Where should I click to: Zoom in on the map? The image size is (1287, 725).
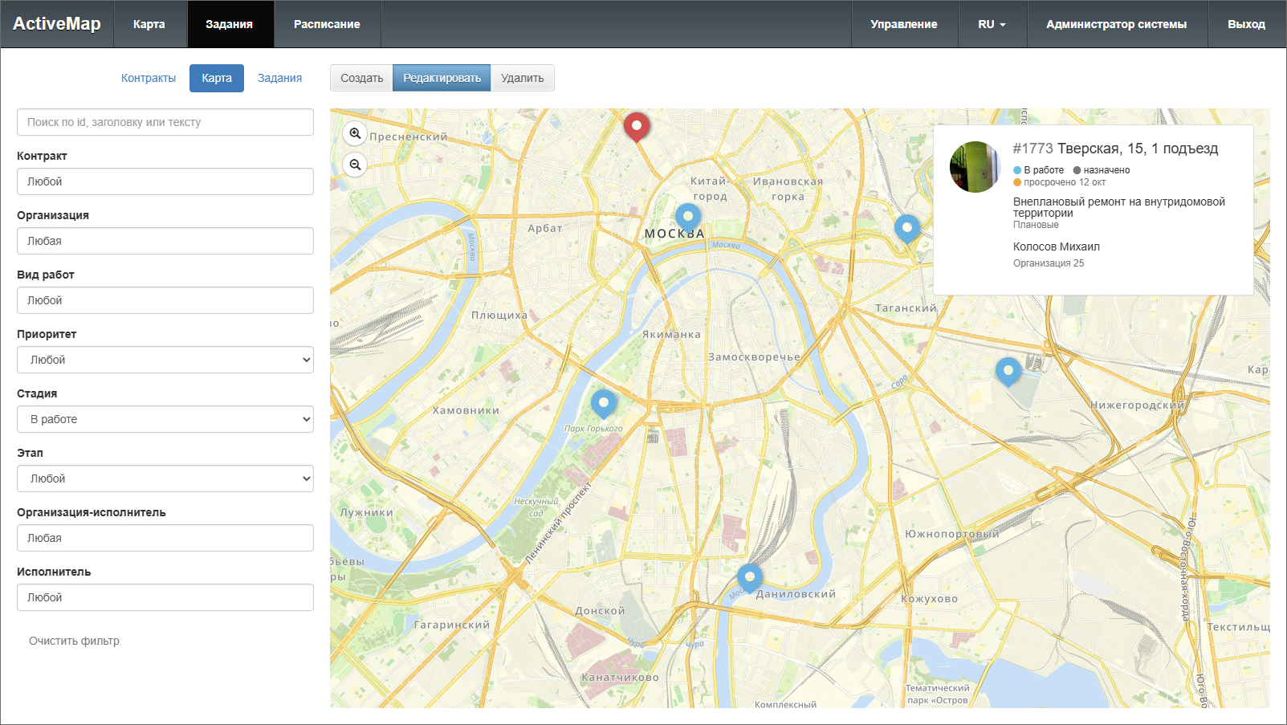[355, 134]
